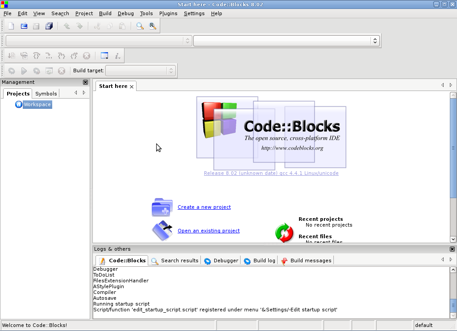The height and width of the screenshot is (331, 457).
Task: Open the Debugging windows icon
Action: pos(104,56)
